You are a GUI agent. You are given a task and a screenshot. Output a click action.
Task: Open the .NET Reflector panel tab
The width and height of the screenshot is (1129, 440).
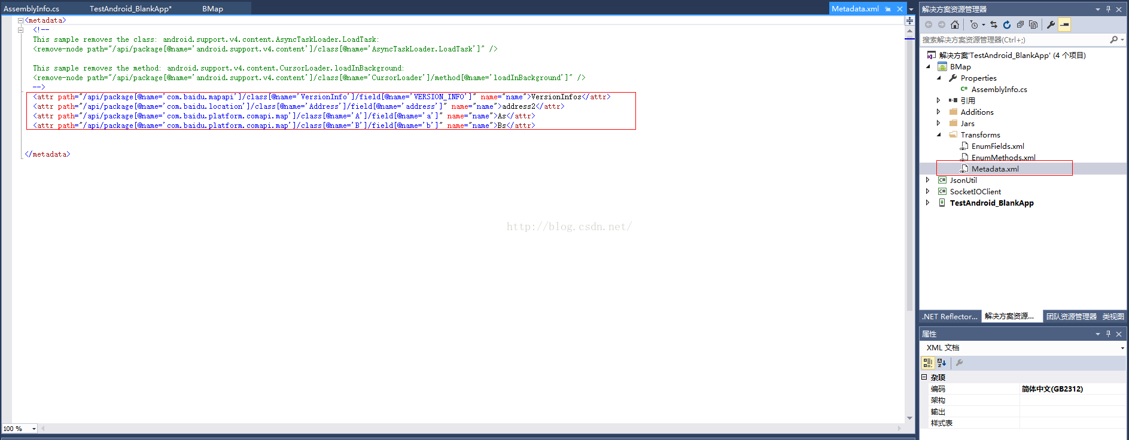[950, 316]
